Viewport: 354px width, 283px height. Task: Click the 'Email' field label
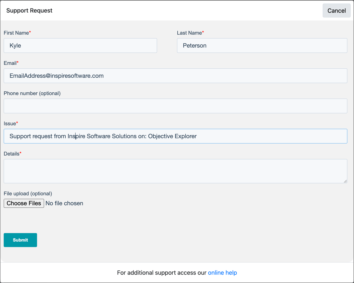[11, 63]
